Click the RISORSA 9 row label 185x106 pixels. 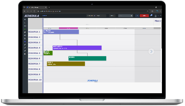coord(34,74)
